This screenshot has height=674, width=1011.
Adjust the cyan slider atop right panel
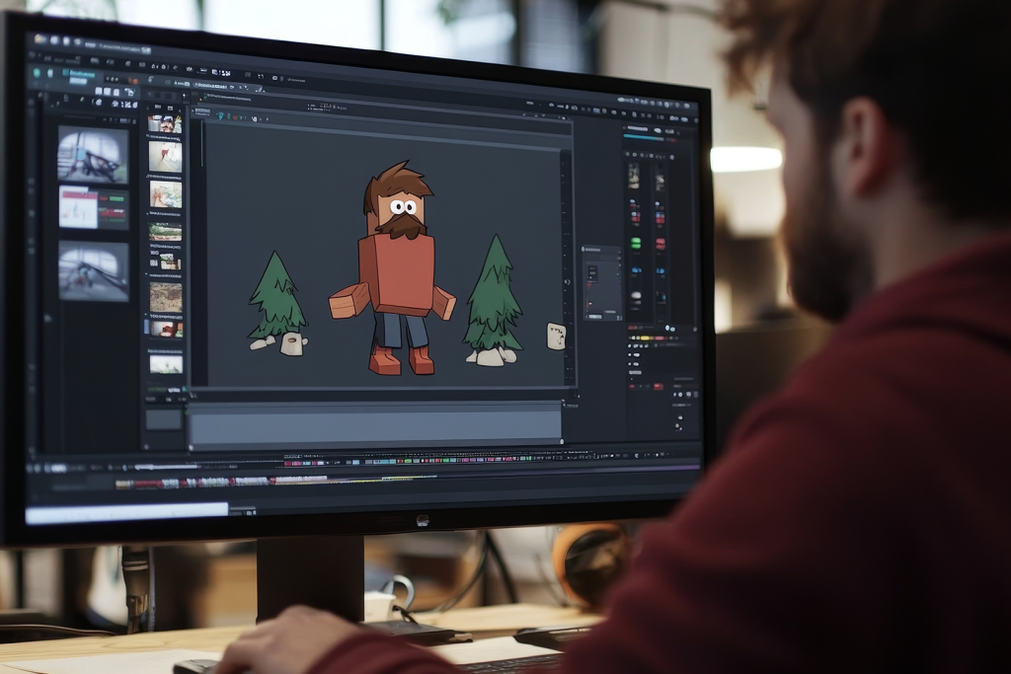point(644,137)
